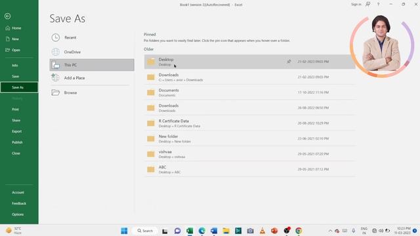This screenshot has height=236, width=420.
Task: Click Add a Place
Action: tap(92, 78)
